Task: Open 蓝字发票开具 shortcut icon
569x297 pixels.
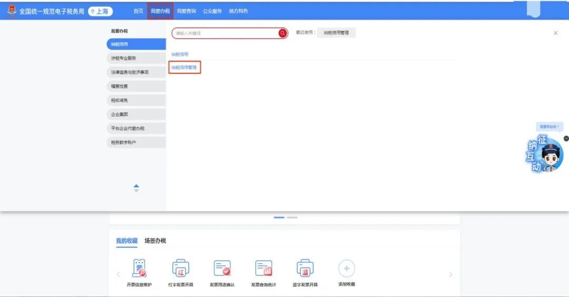Action: pos(305,269)
